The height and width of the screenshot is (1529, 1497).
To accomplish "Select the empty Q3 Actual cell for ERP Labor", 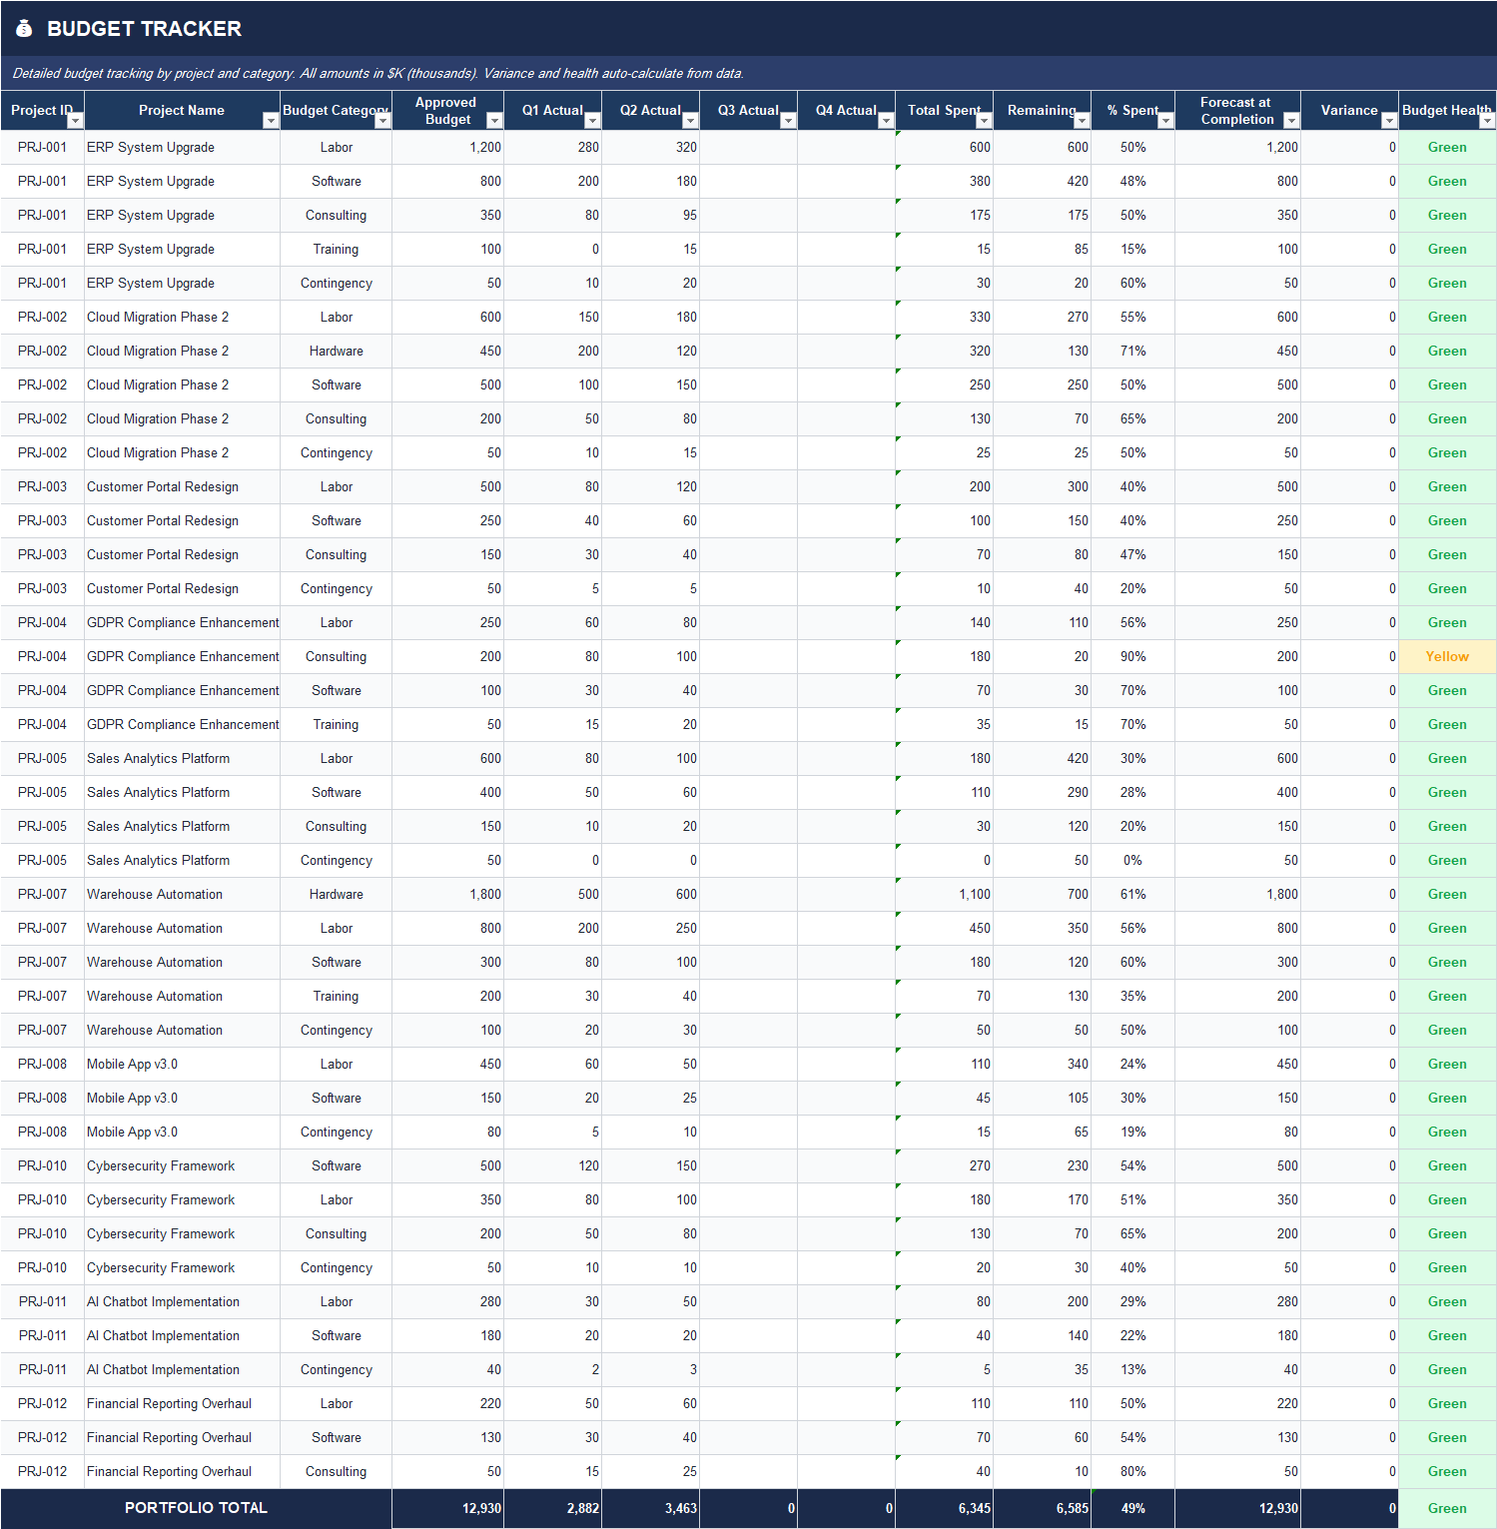I will 748,147.
